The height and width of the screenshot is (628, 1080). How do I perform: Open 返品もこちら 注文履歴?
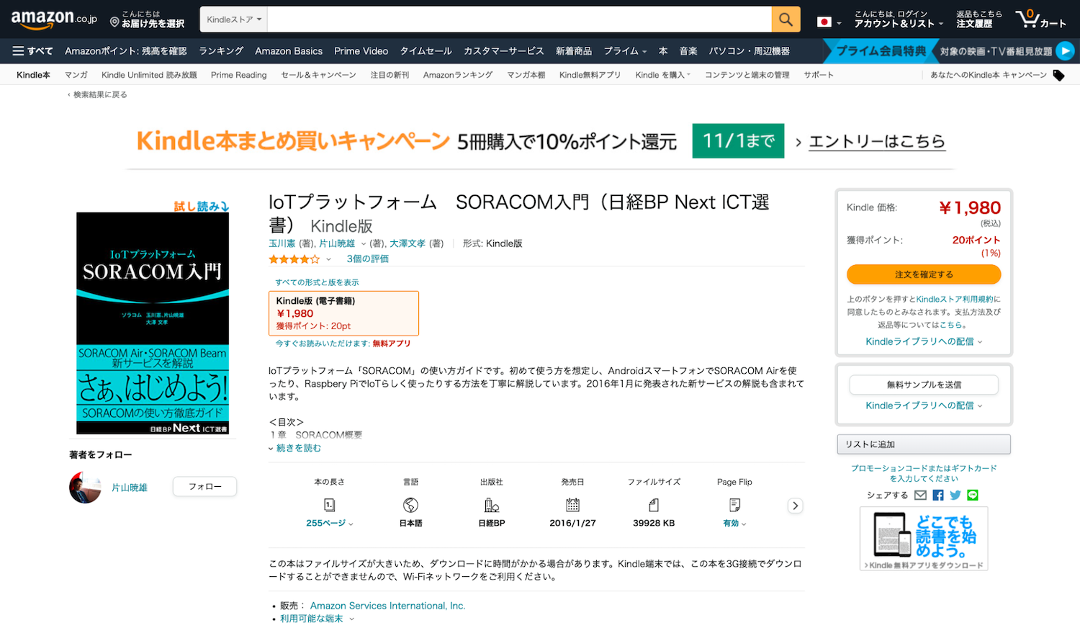click(x=978, y=19)
